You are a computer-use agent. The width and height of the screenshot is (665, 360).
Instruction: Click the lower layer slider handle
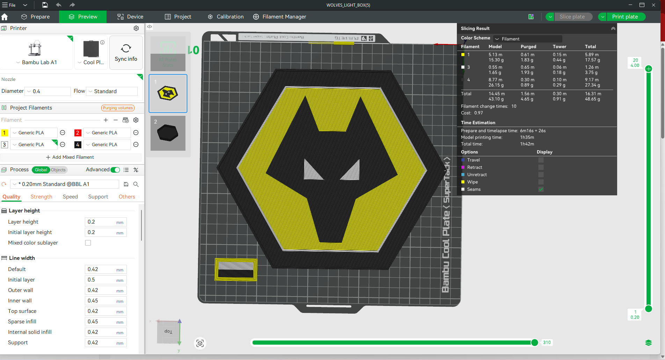point(649,308)
